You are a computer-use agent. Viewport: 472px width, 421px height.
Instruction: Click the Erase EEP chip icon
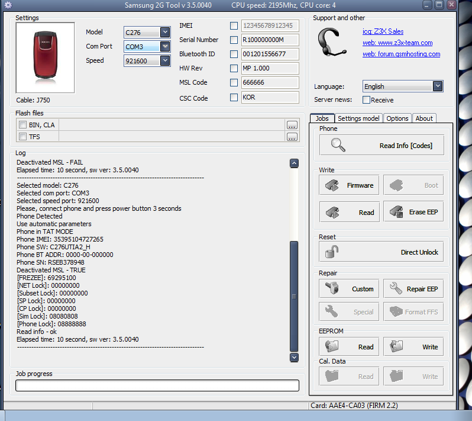(396, 212)
